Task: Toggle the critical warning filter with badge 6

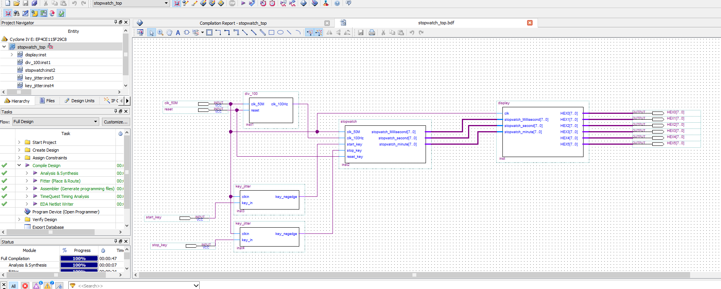Action: point(37,286)
